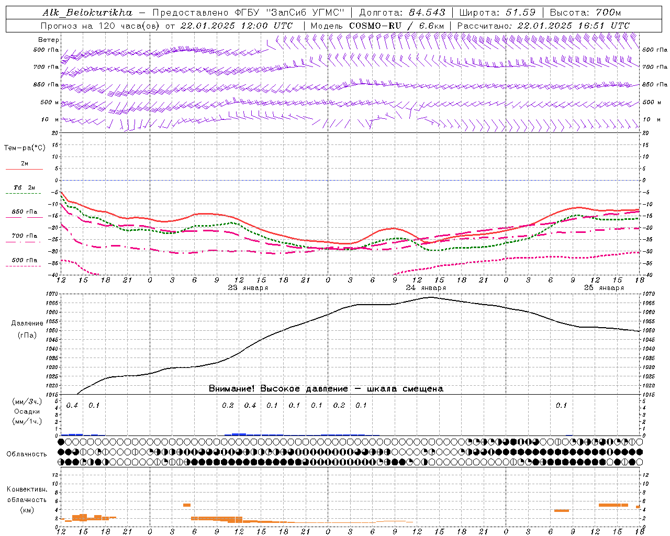Click the "700 гПа" temperature legend entry

pos(25,236)
